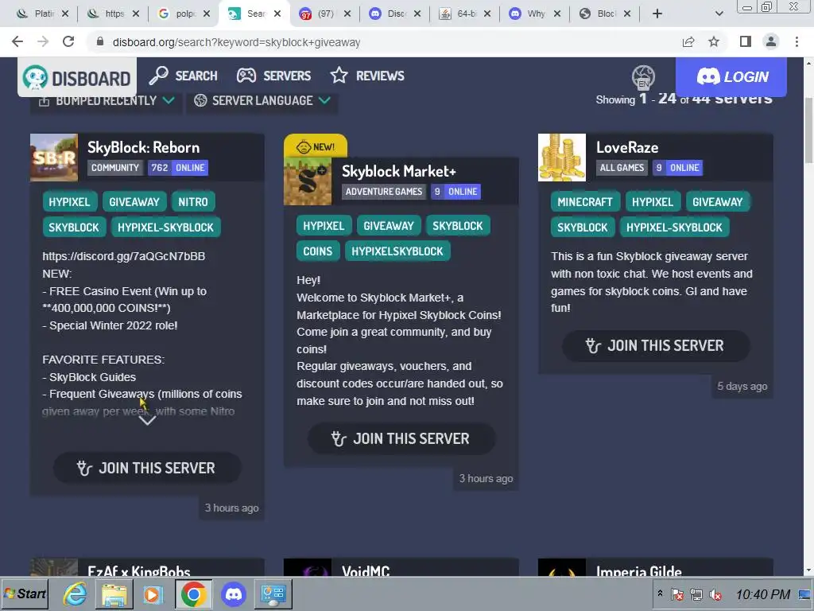Open the SEARCH magnifier menu item
The image size is (814, 611).
(184, 76)
